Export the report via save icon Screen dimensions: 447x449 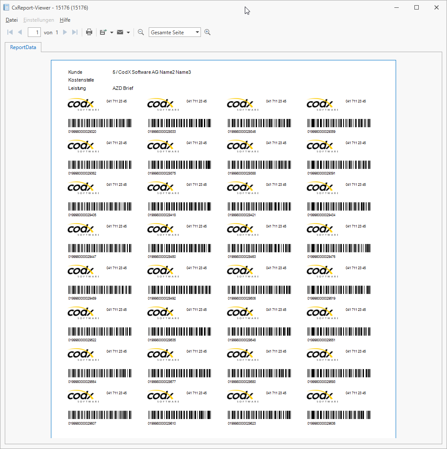click(x=103, y=32)
